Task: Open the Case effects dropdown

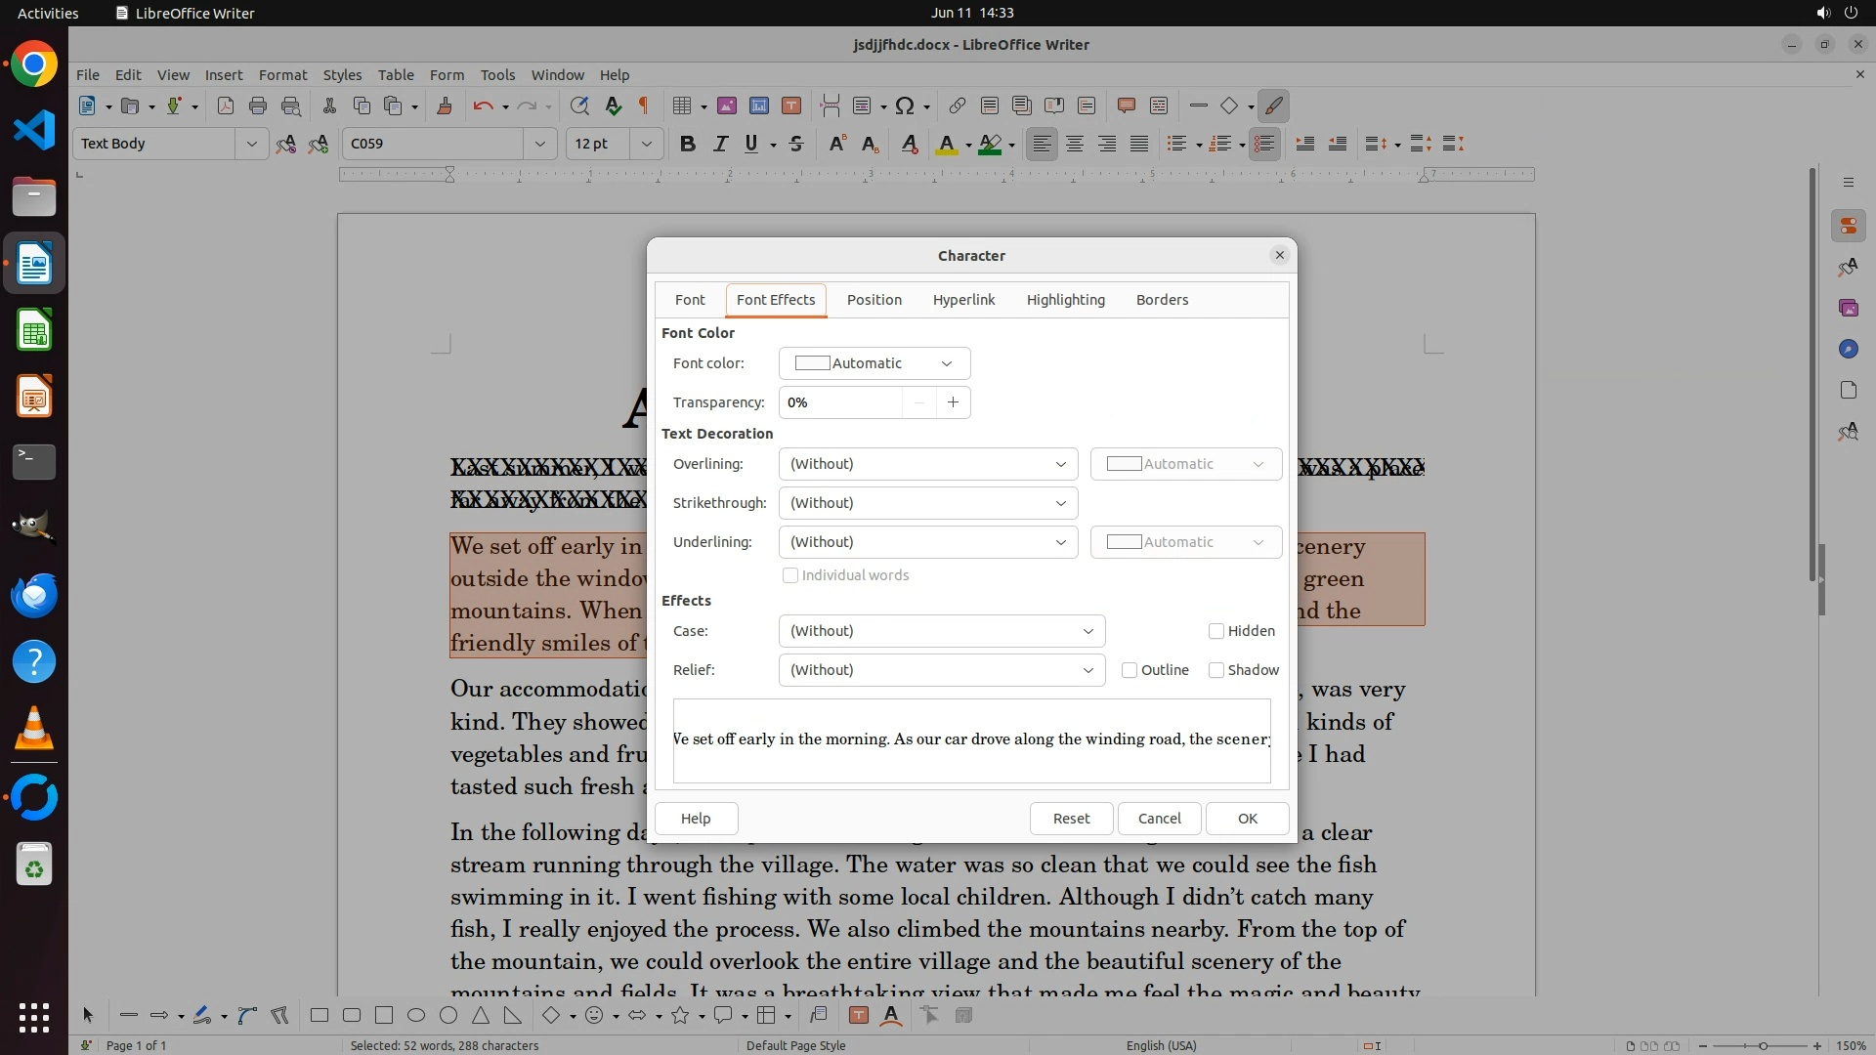Action: tap(941, 631)
